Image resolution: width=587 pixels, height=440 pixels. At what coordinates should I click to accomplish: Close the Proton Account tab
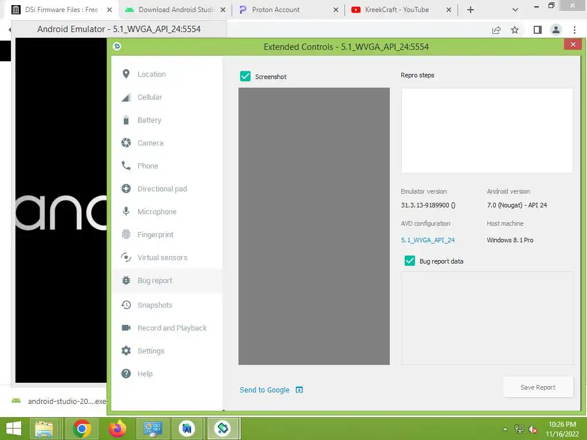coord(336,10)
